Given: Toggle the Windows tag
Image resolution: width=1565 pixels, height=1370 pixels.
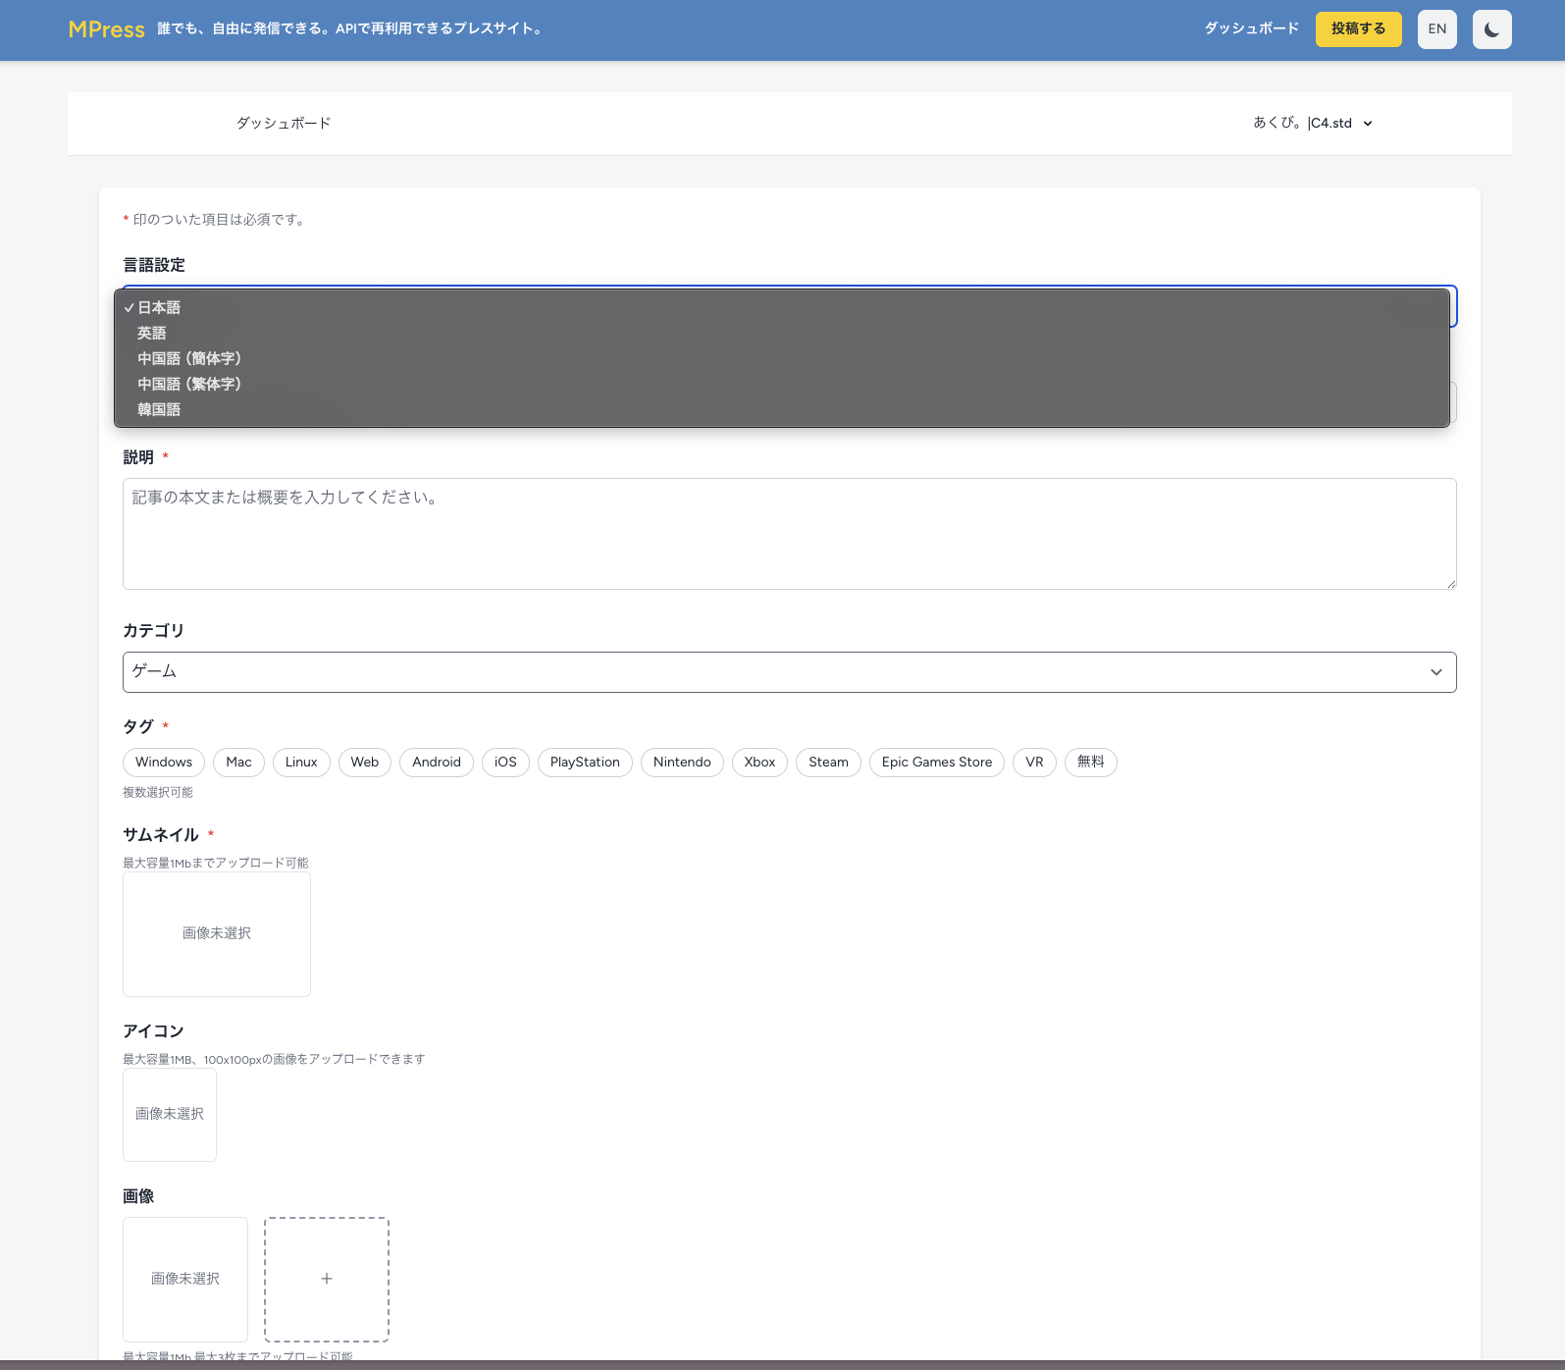Looking at the screenshot, I should pos(164,763).
